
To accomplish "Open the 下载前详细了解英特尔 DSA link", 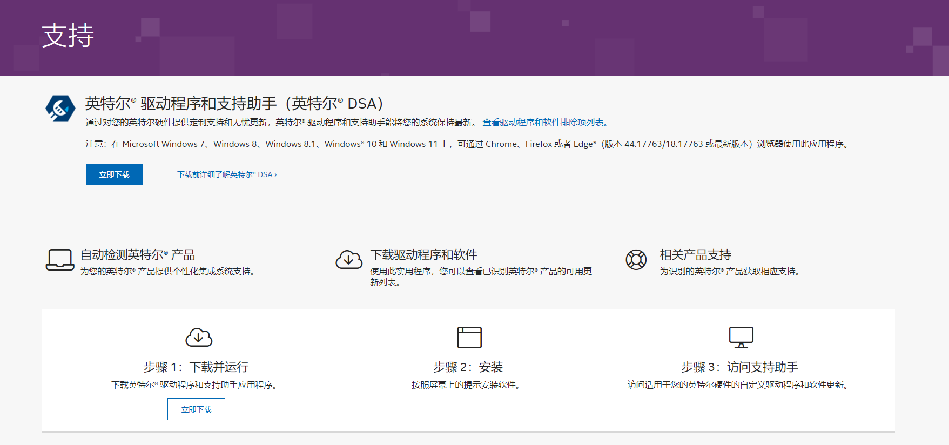I will [227, 174].
